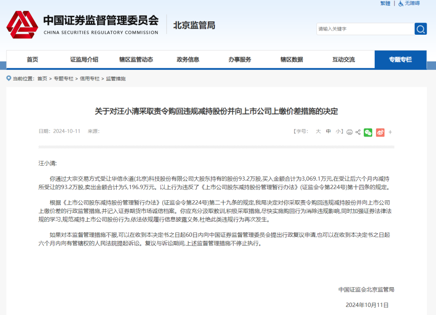The height and width of the screenshot is (315, 436).
Task: Open the 政务信息 navigation dropdown
Action: tap(188, 59)
